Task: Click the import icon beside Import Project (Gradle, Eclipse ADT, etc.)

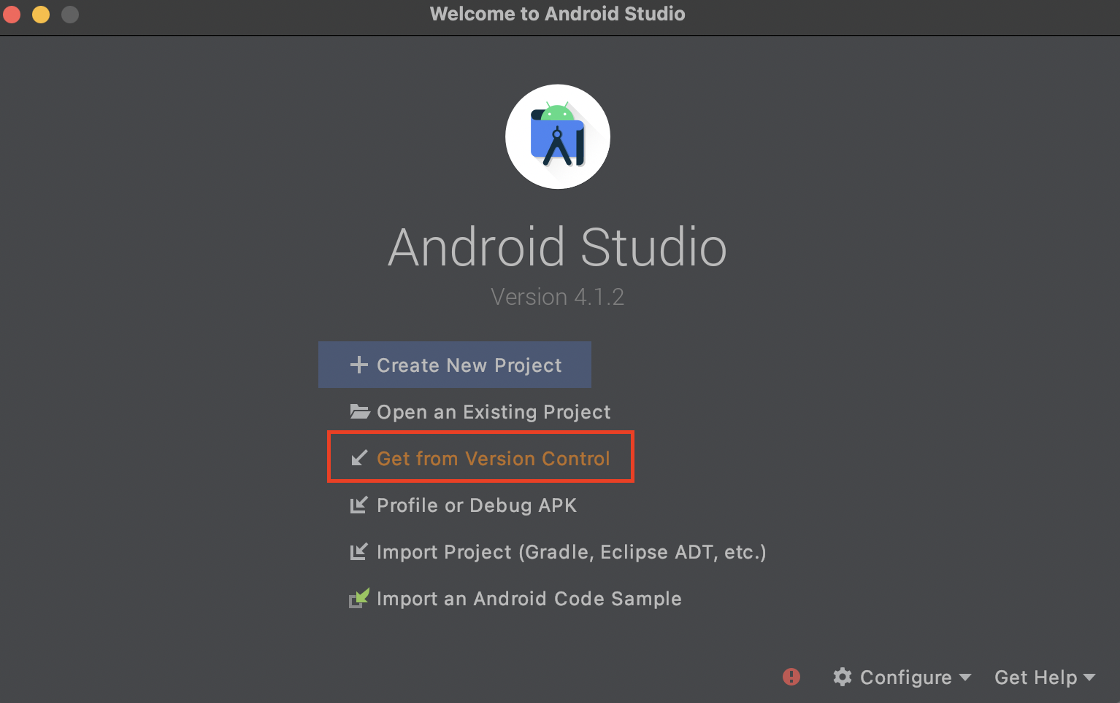Action: point(358,552)
